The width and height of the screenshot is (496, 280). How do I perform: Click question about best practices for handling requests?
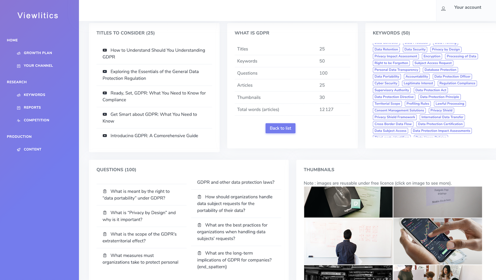click(232, 232)
